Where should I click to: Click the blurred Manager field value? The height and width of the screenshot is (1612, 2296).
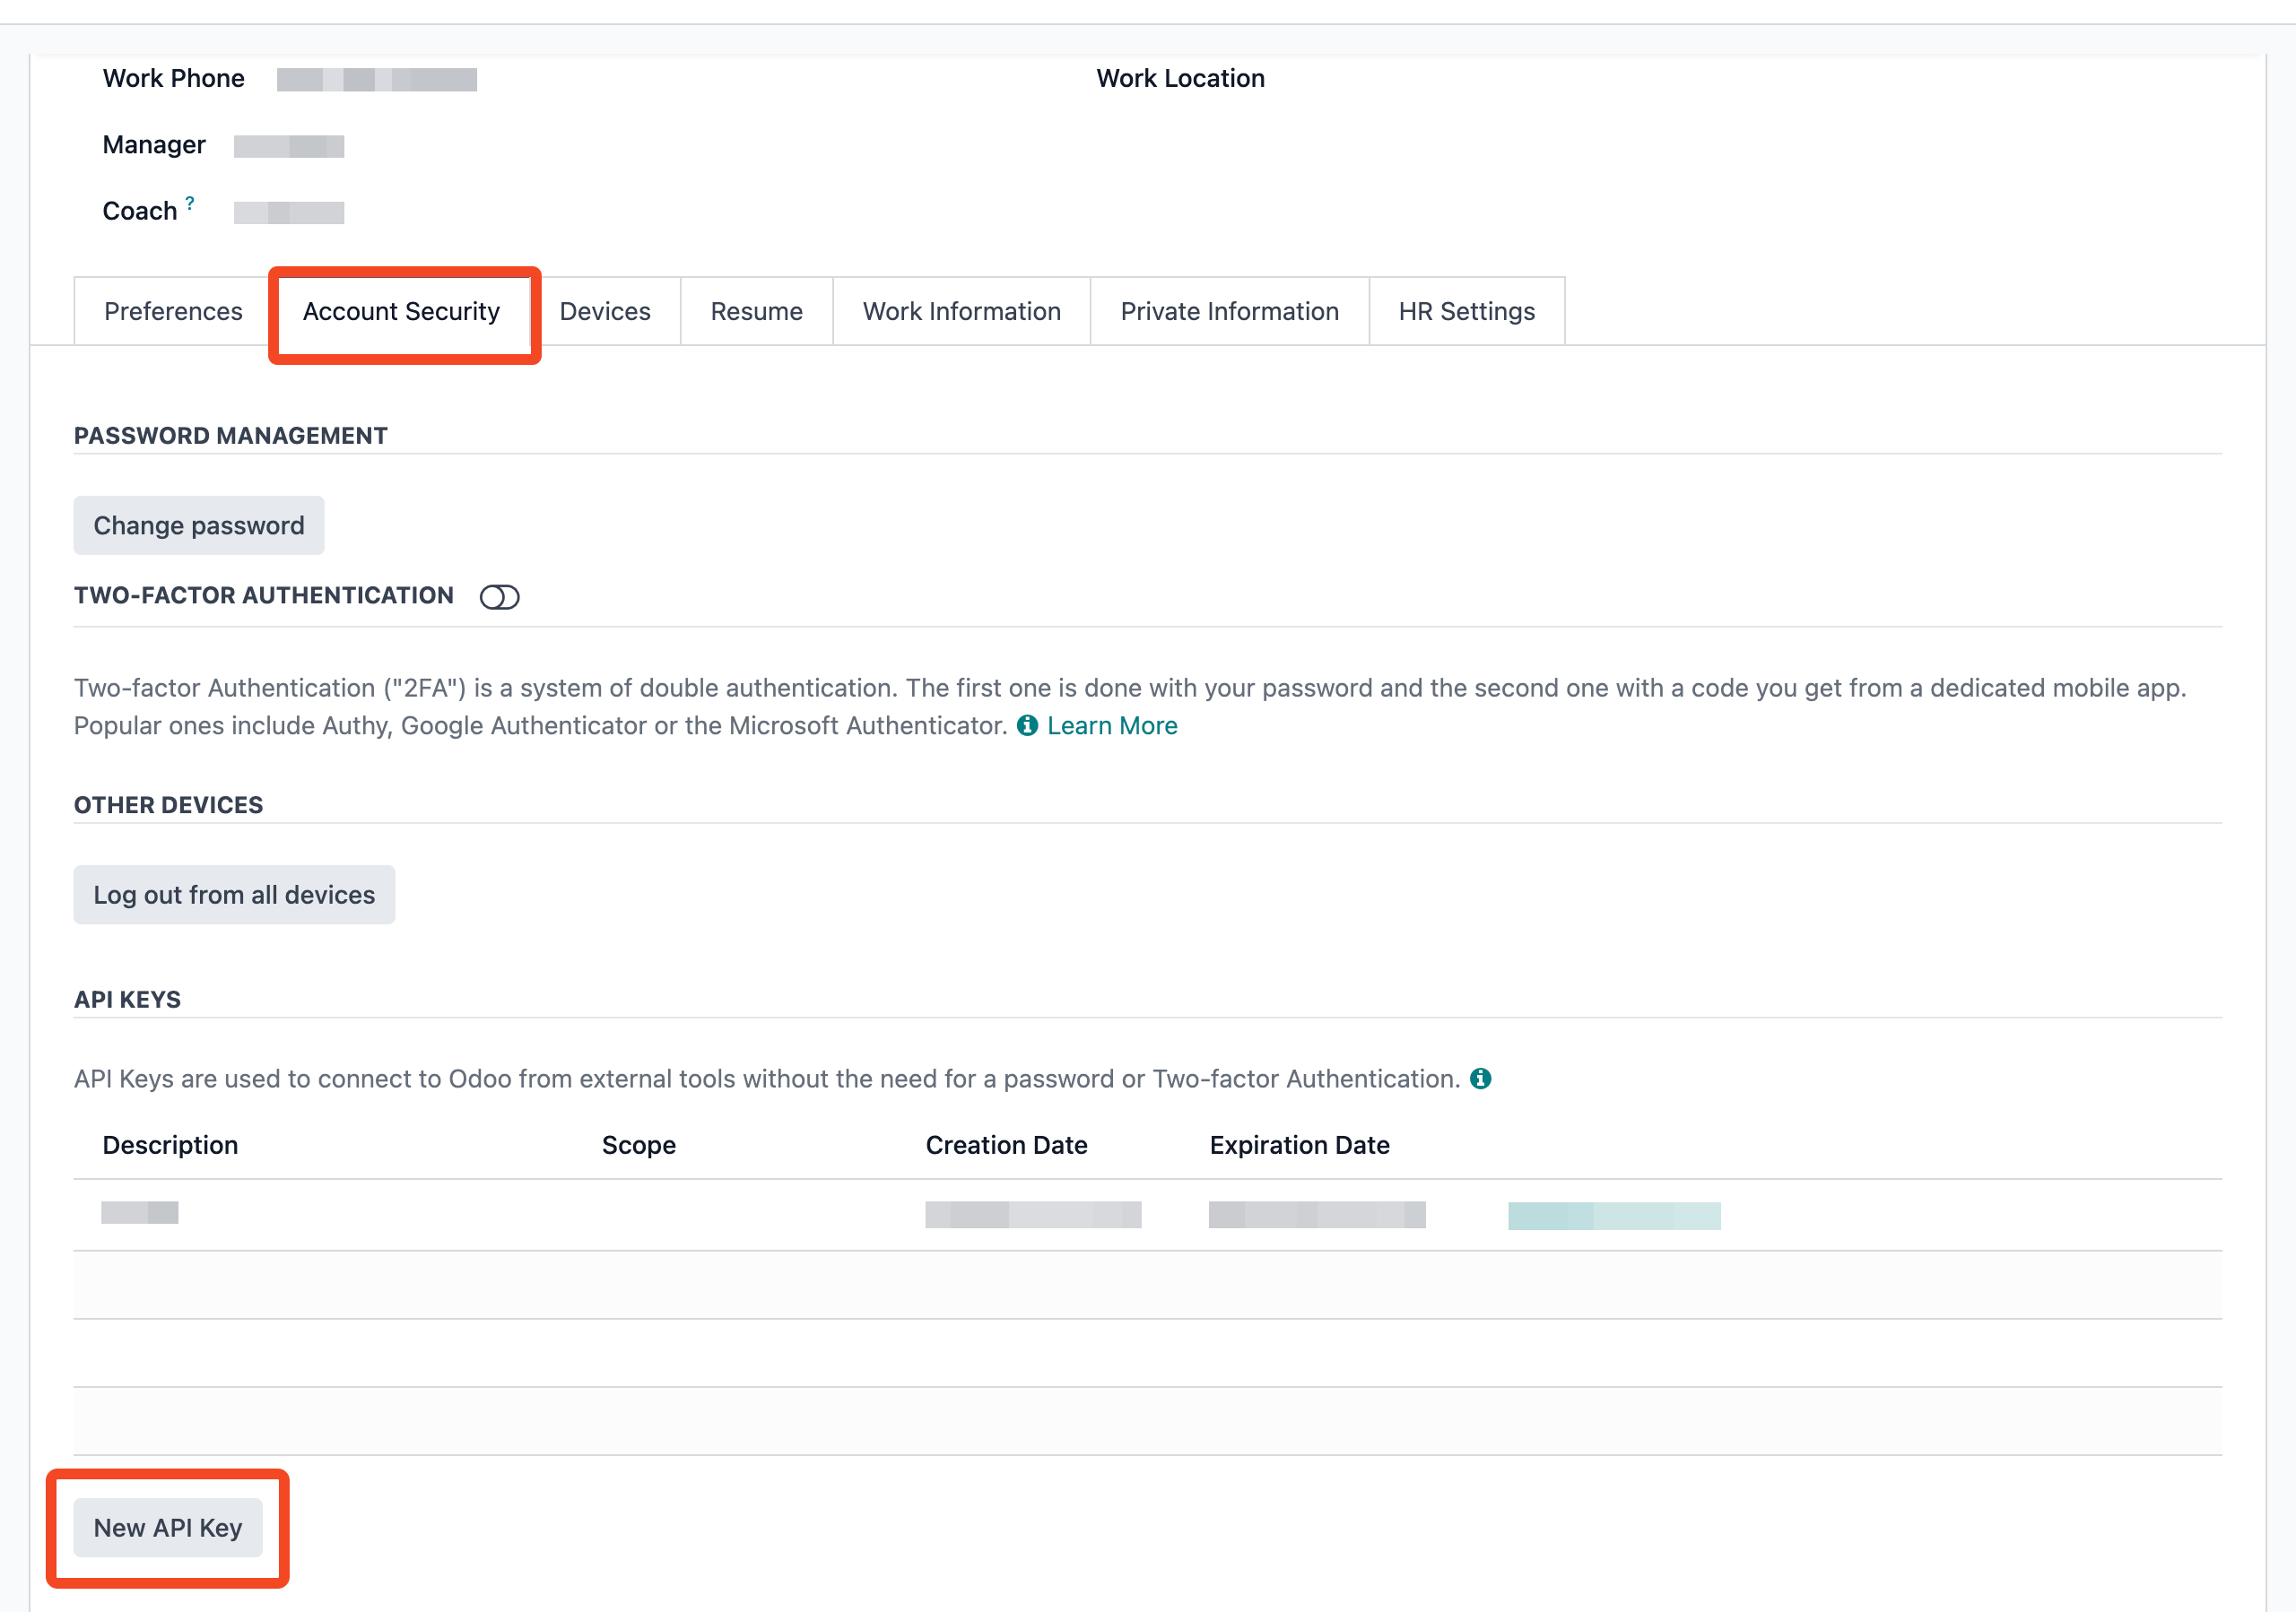[289, 146]
